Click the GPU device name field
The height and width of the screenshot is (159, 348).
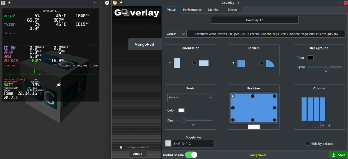(266, 34)
